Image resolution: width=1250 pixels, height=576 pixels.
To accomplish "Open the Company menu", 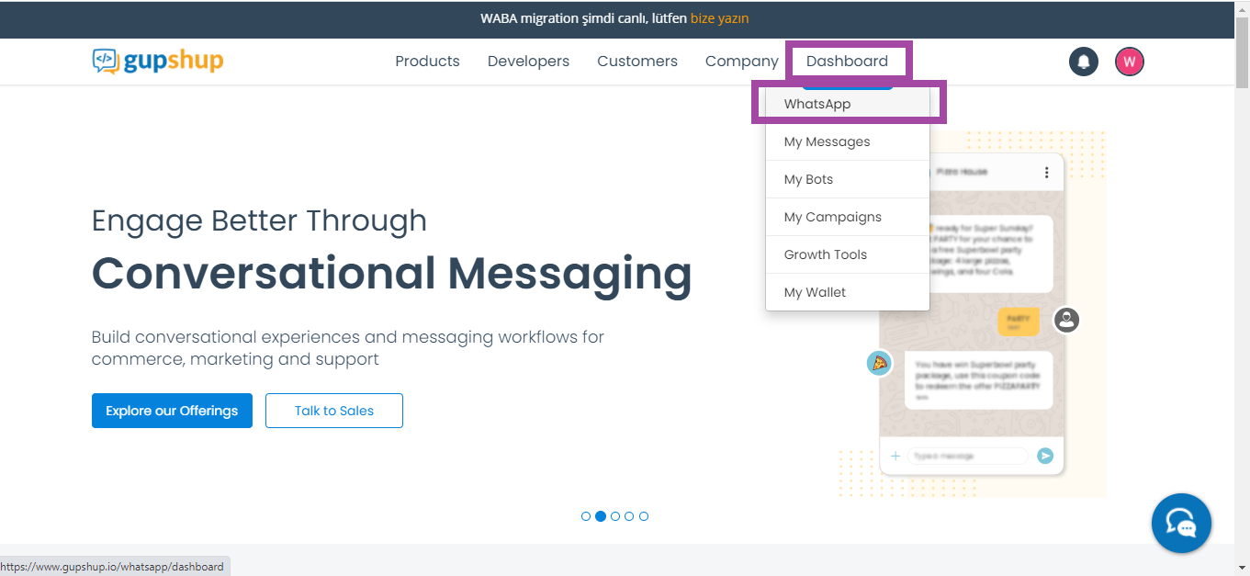I will [742, 62].
